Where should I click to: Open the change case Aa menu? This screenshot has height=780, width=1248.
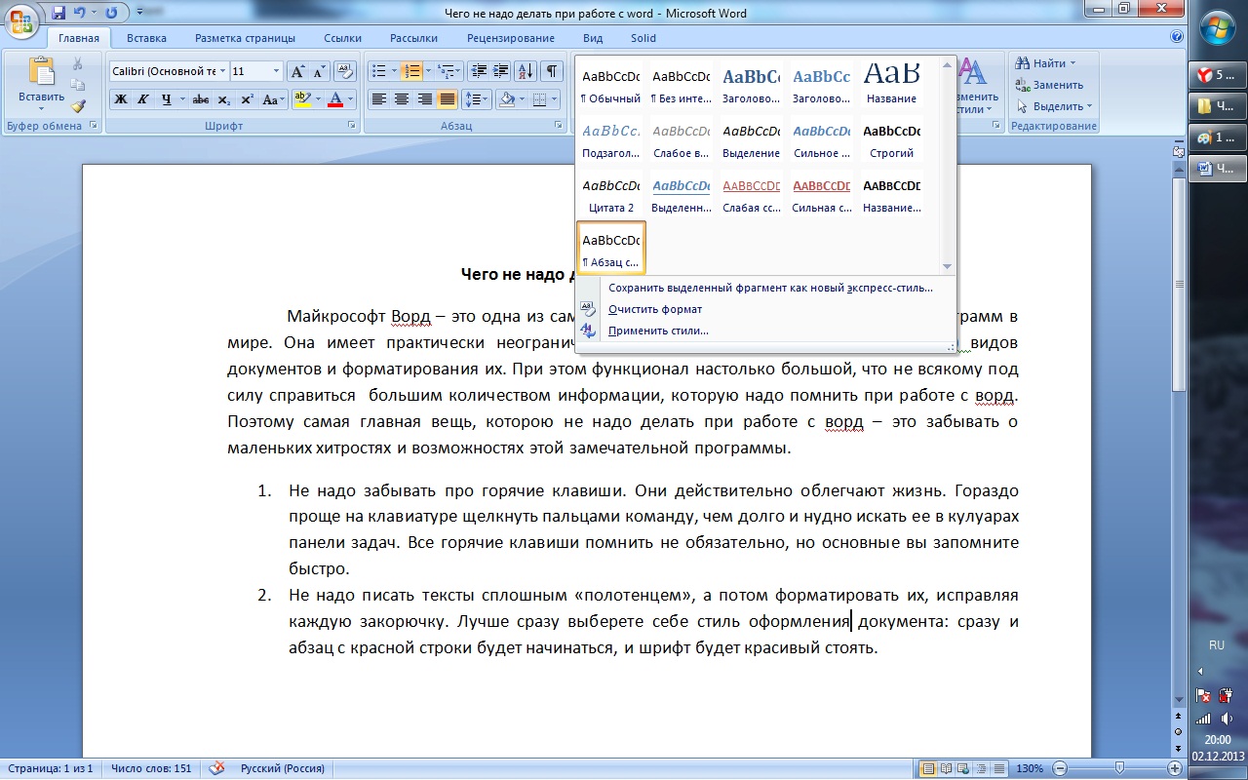273,99
